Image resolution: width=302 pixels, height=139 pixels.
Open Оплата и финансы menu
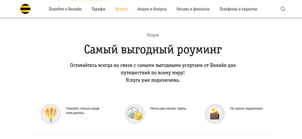pos(193,9)
